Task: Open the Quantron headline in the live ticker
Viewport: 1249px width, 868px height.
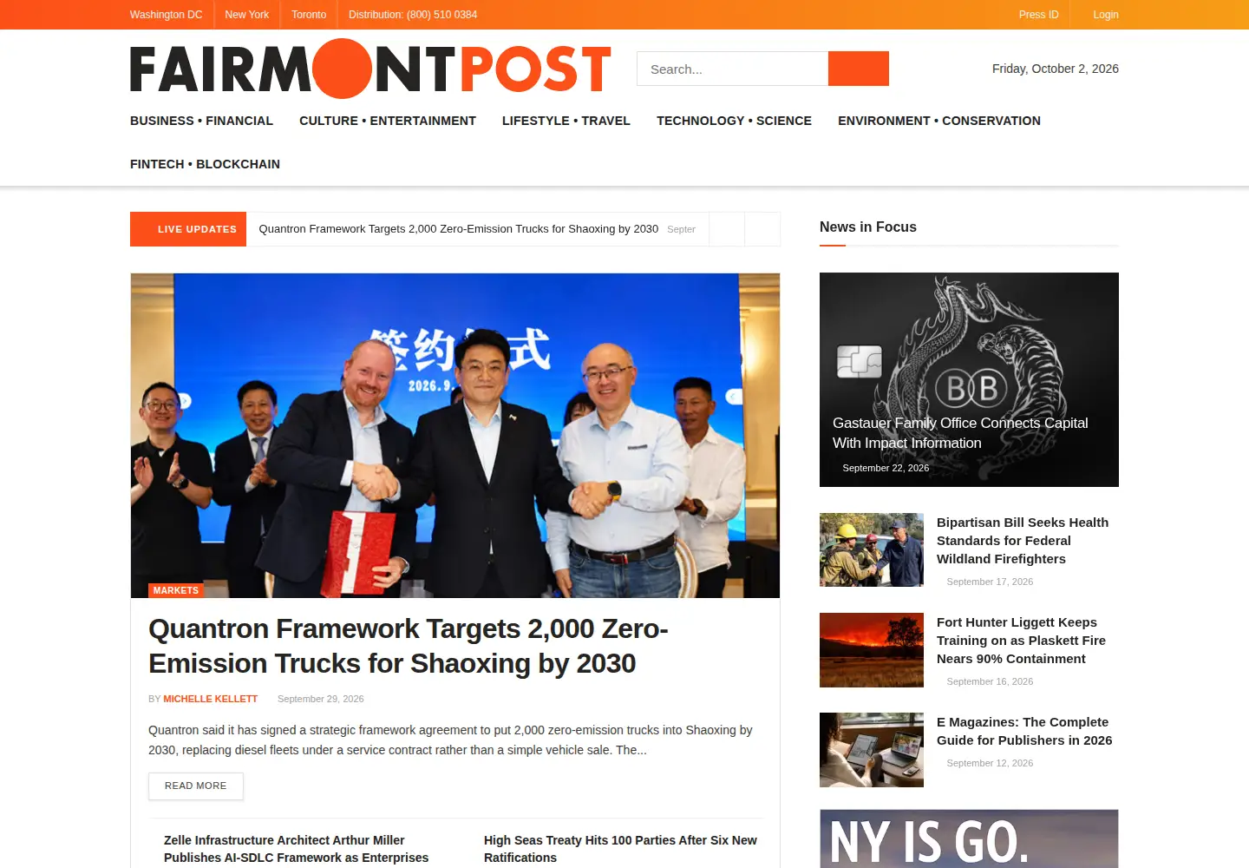Action: point(458,229)
